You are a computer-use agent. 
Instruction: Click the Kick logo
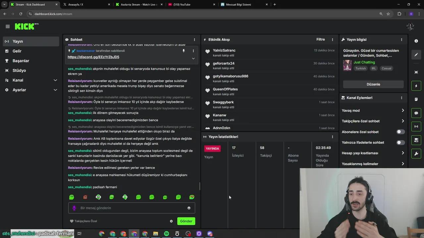[26, 26]
